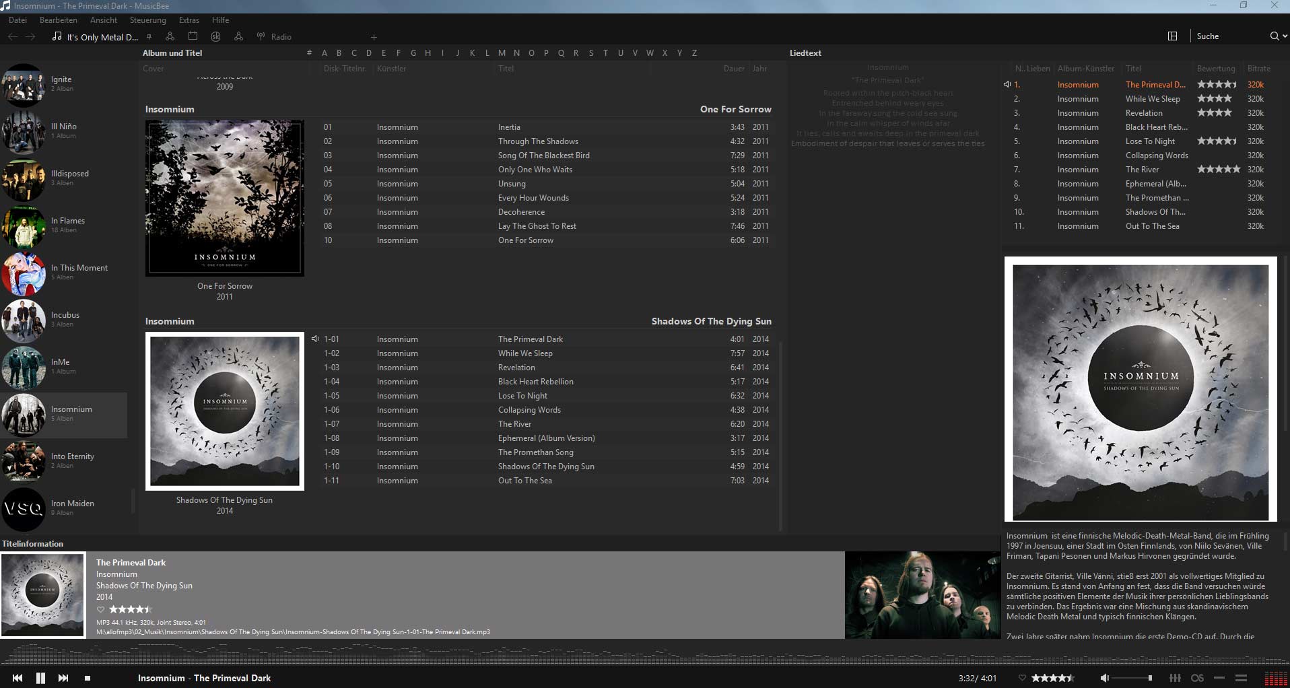Go to the previous track
Viewport: 1290px width, 688px height.
pos(18,678)
